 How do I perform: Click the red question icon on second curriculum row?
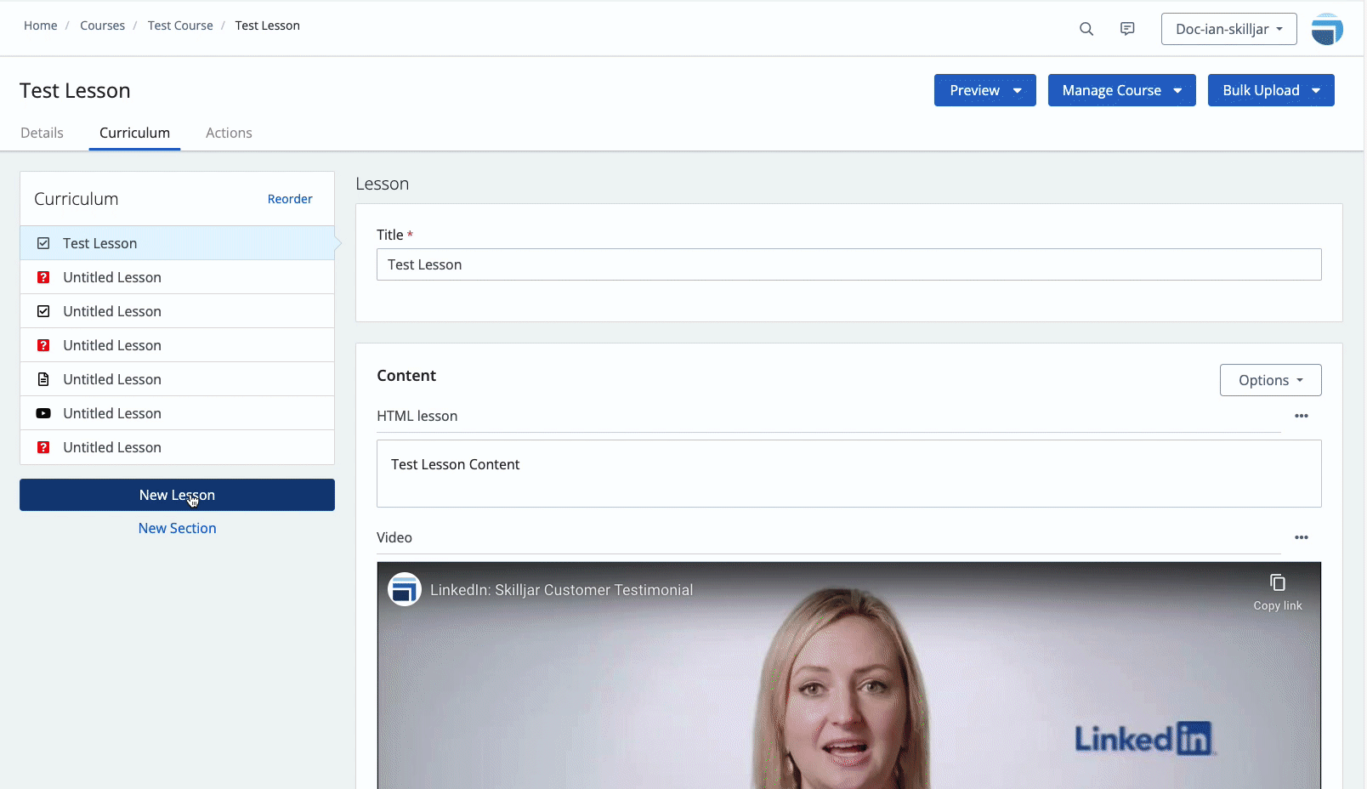(43, 277)
